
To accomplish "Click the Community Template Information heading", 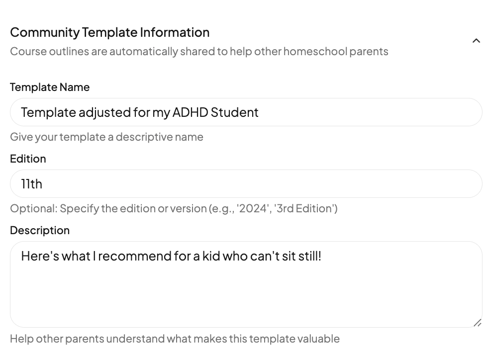I will [109, 32].
